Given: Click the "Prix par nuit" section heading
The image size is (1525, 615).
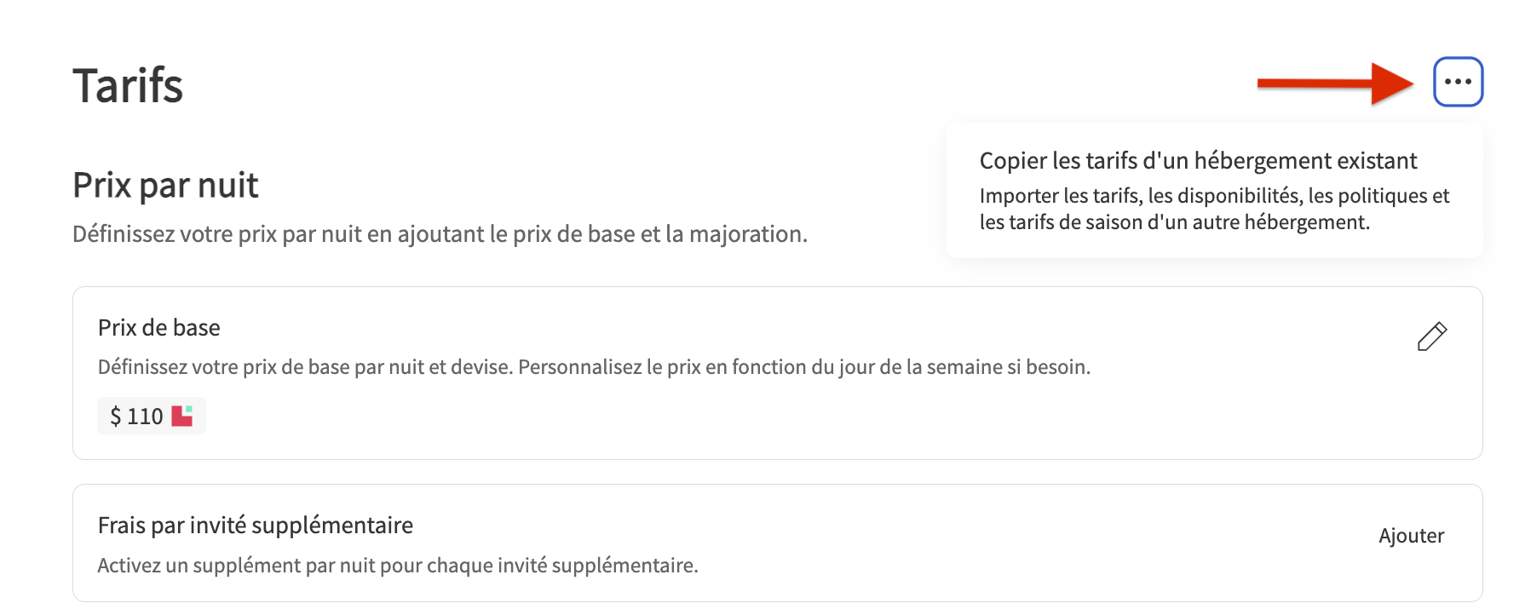Looking at the screenshot, I should [x=165, y=185].
